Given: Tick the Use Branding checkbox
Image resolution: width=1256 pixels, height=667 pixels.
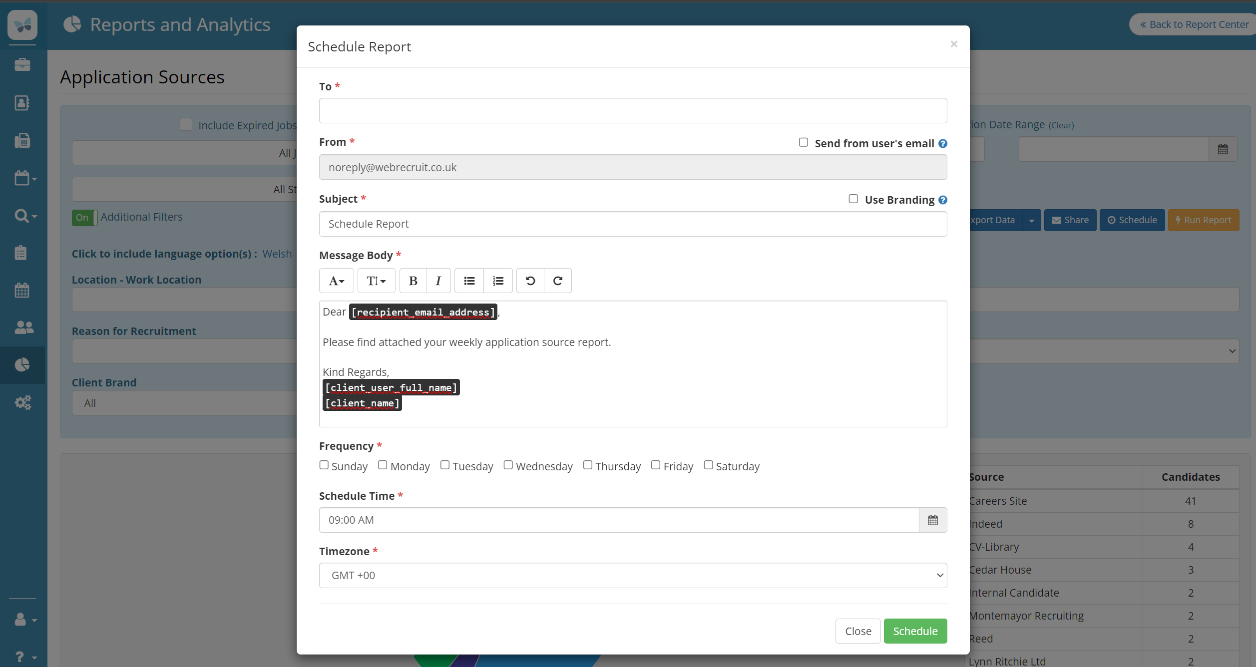Looking at the screenshot, I should point(853,199).
